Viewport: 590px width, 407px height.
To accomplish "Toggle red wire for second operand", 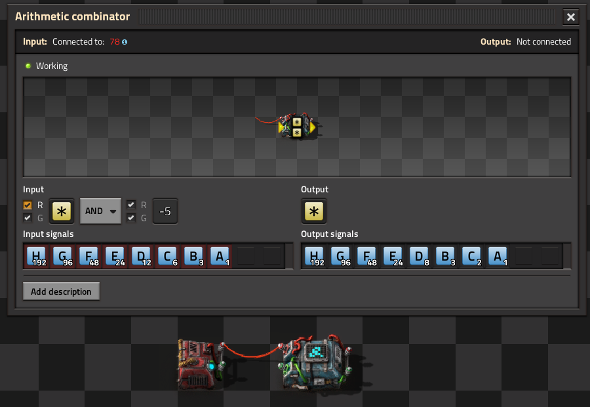I will coord(131,205).
